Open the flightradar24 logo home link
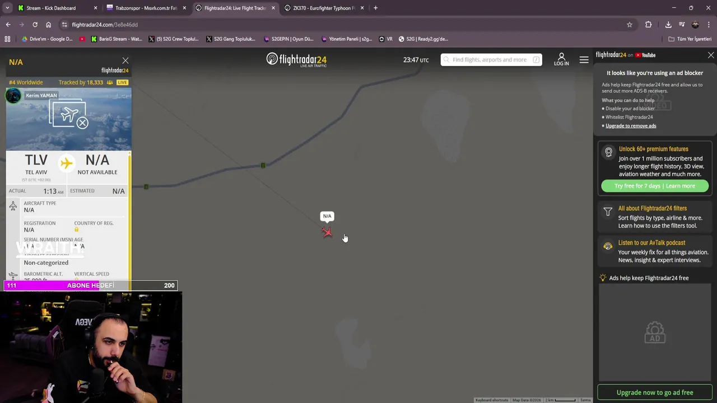 [x=296, y=59]
